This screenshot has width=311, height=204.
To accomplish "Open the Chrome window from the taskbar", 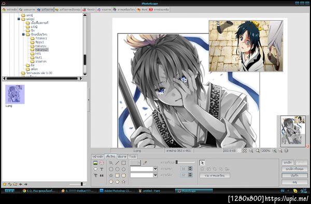I will pos(39,191).
